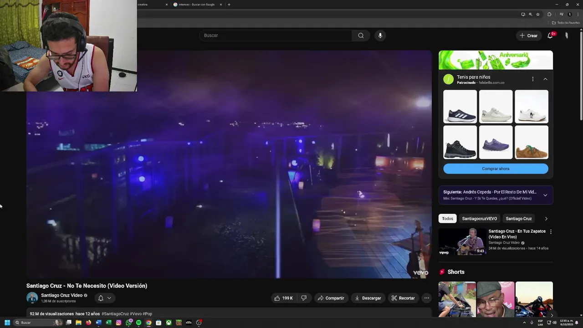
Task: Dislike the video with the thumbs-down icon
Action: 304,298
